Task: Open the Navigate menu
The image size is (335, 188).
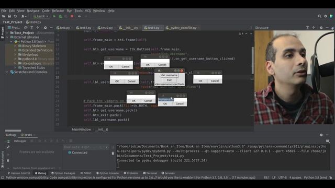Action: (x=33, y=10)
